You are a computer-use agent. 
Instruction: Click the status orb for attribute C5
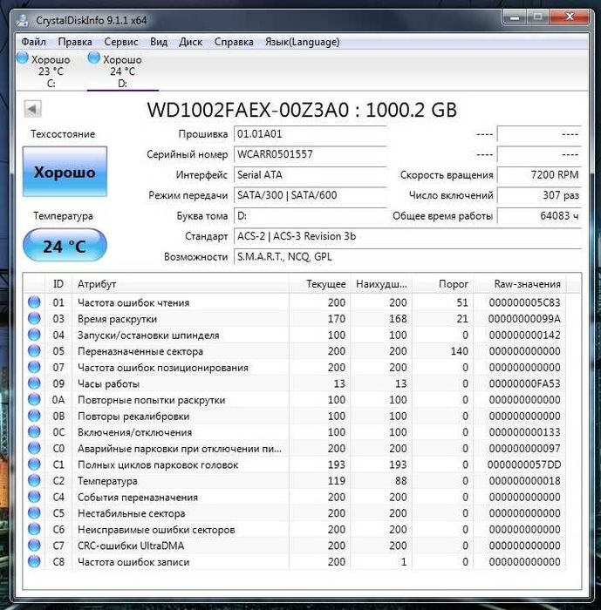click(34, 512)
